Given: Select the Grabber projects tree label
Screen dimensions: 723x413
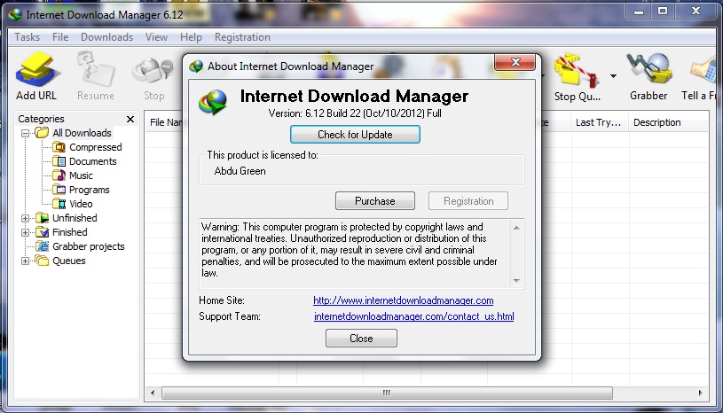Looking at the screenshot, I should click(89, 246).
